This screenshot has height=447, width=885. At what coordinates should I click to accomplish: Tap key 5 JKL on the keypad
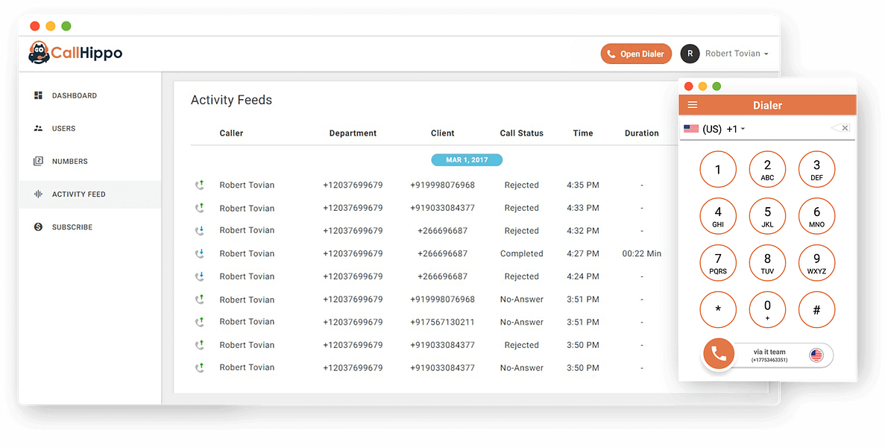(x=767, y=216)
